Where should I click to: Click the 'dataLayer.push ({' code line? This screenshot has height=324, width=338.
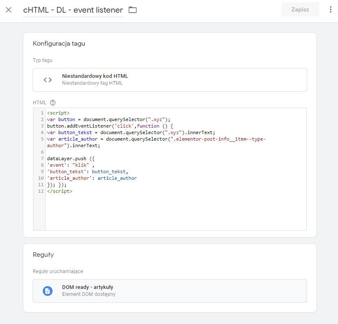point(71,159)
